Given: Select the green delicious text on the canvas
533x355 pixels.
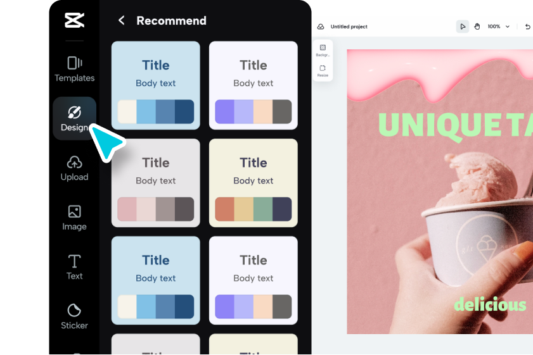Looking at the screenshot, I should tap(490, 304).
